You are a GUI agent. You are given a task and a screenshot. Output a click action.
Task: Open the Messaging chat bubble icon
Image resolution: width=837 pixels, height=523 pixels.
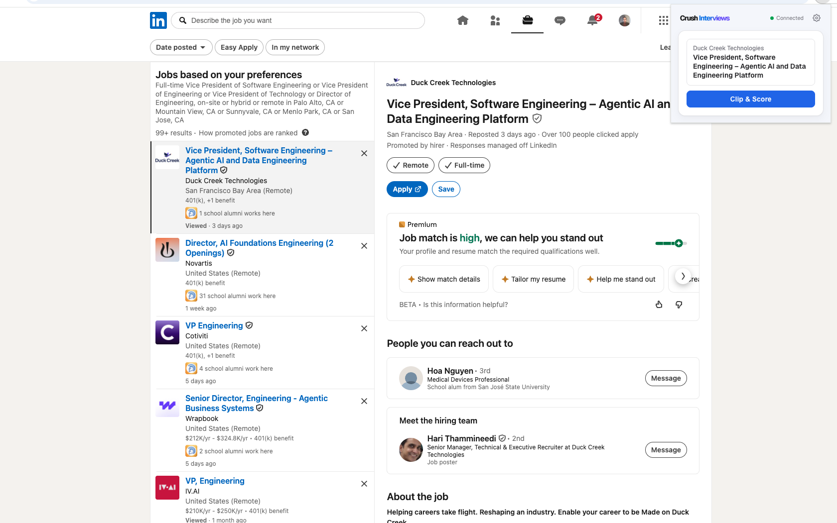click(560, 20)
